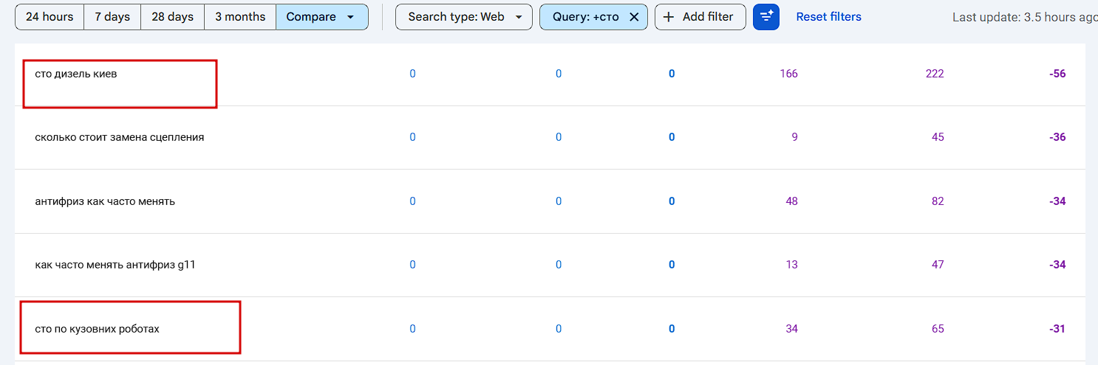Open the Compare dropdown arrow
The image size is (1098, 365).
point(350,17)
